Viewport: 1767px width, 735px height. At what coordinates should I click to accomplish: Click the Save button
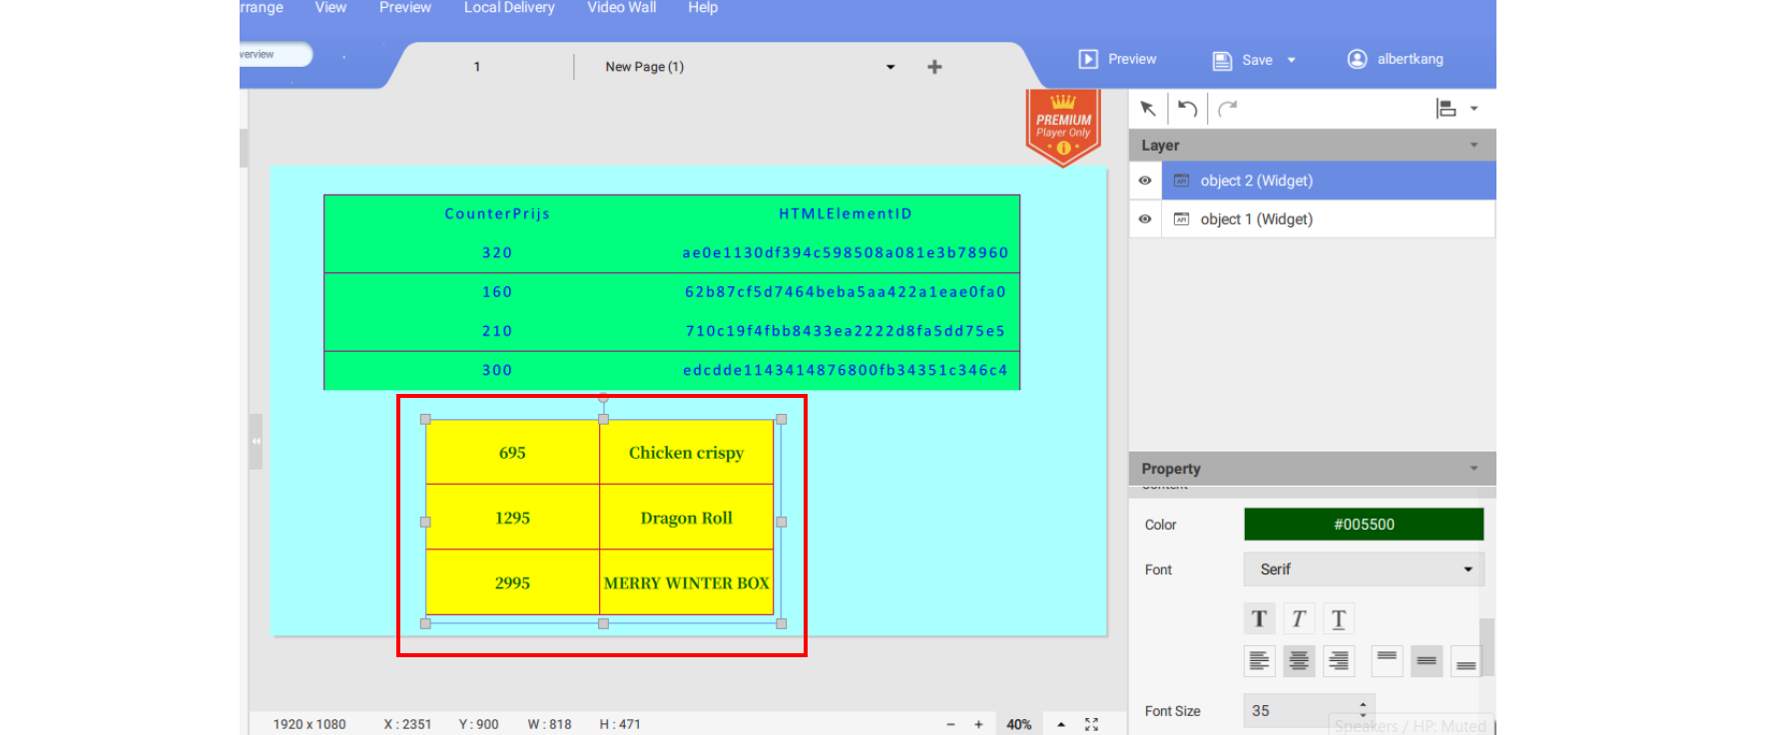[x=1244, y=60]
